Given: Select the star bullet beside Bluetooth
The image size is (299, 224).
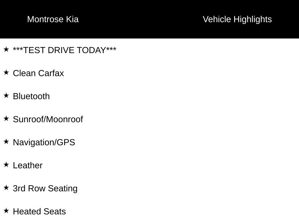Looking at the screenshot, I should tap(6, 95).
